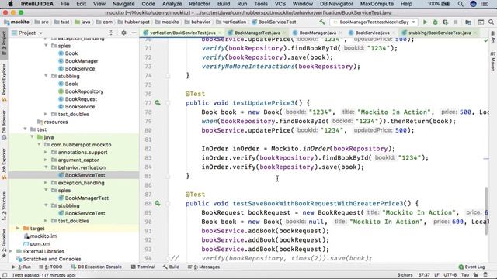Image resolution: width=497 pixels, height=279 pixels.
Task: Select BookRepository in stubbing folder
Action: [84, 91]
